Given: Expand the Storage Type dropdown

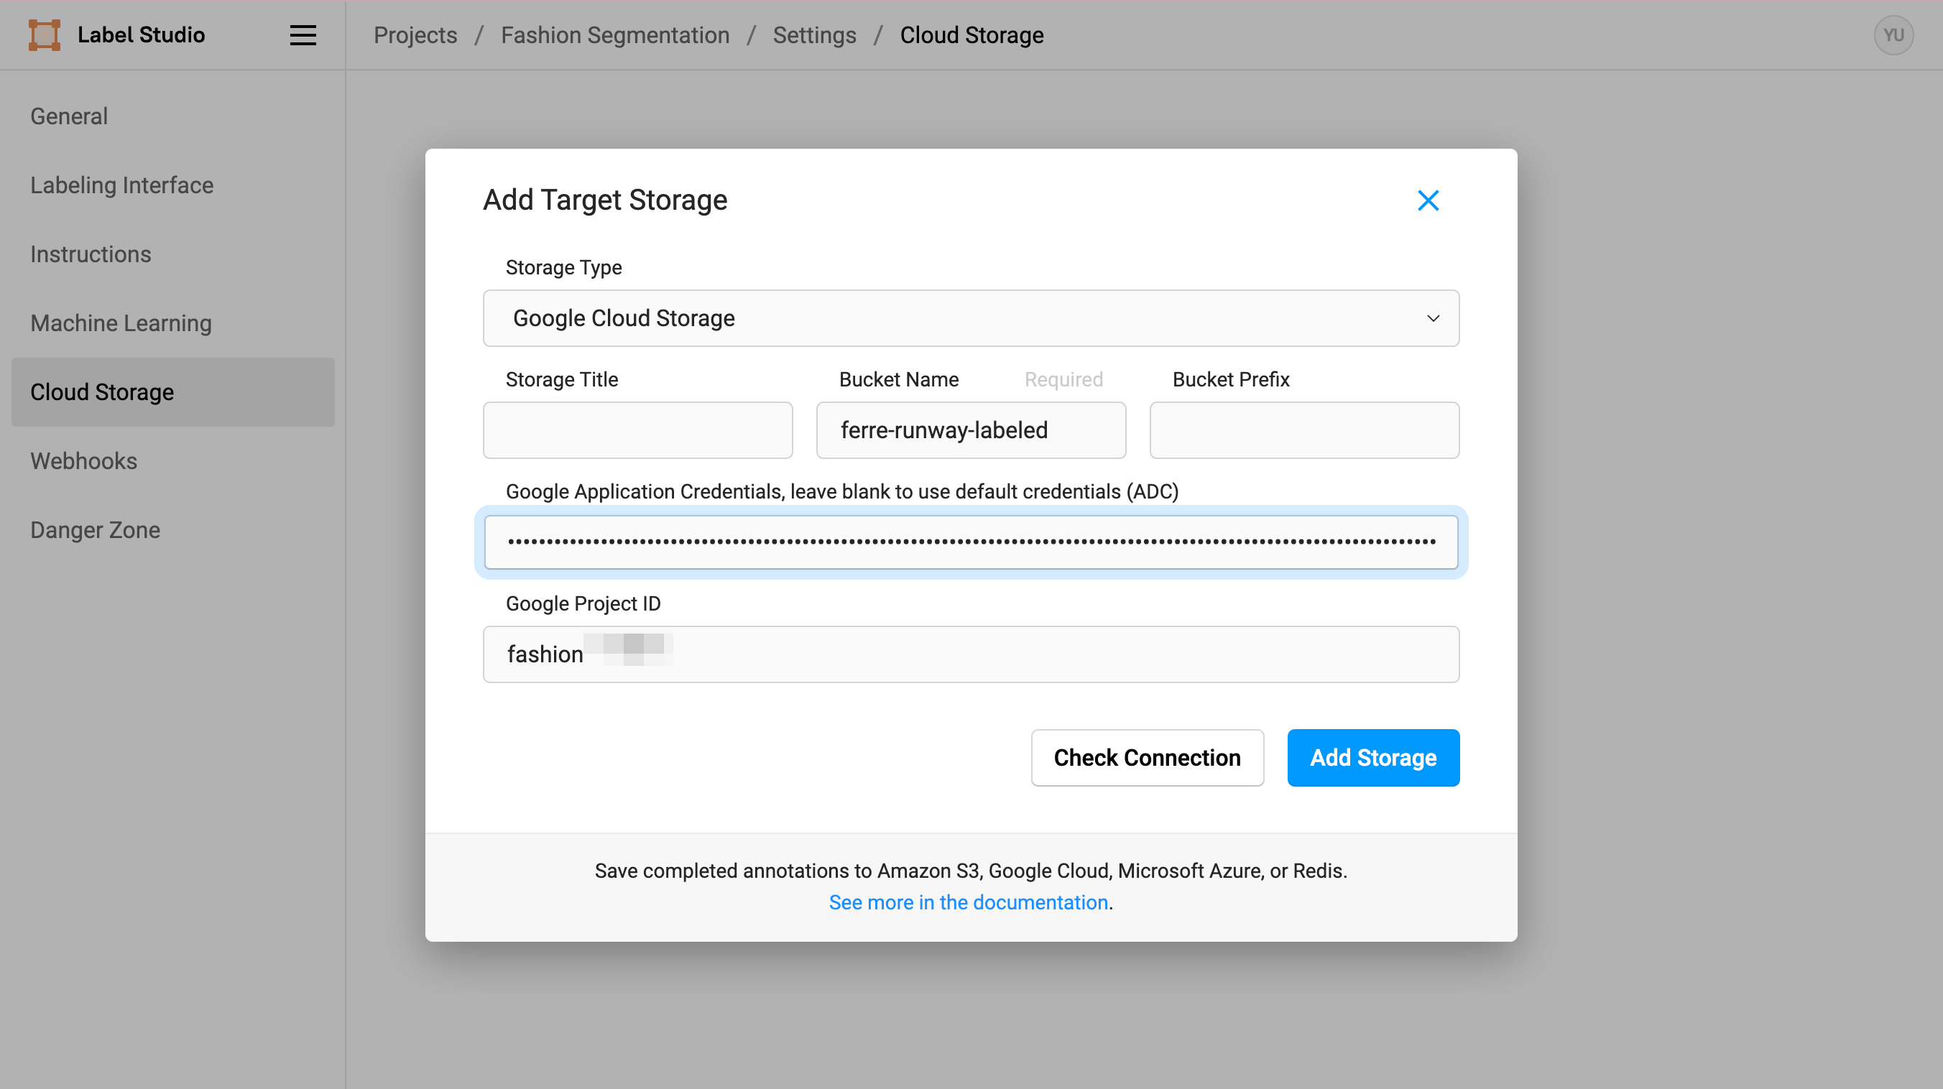Looking at the screenshot, I should 970,318.
